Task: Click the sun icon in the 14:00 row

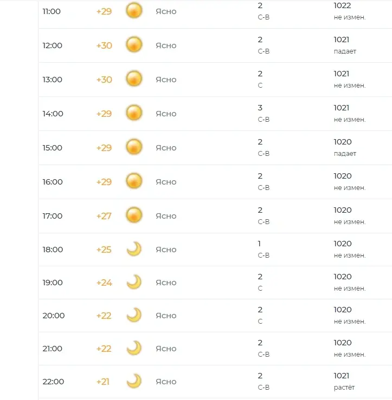Action: [x=134, y=113]
